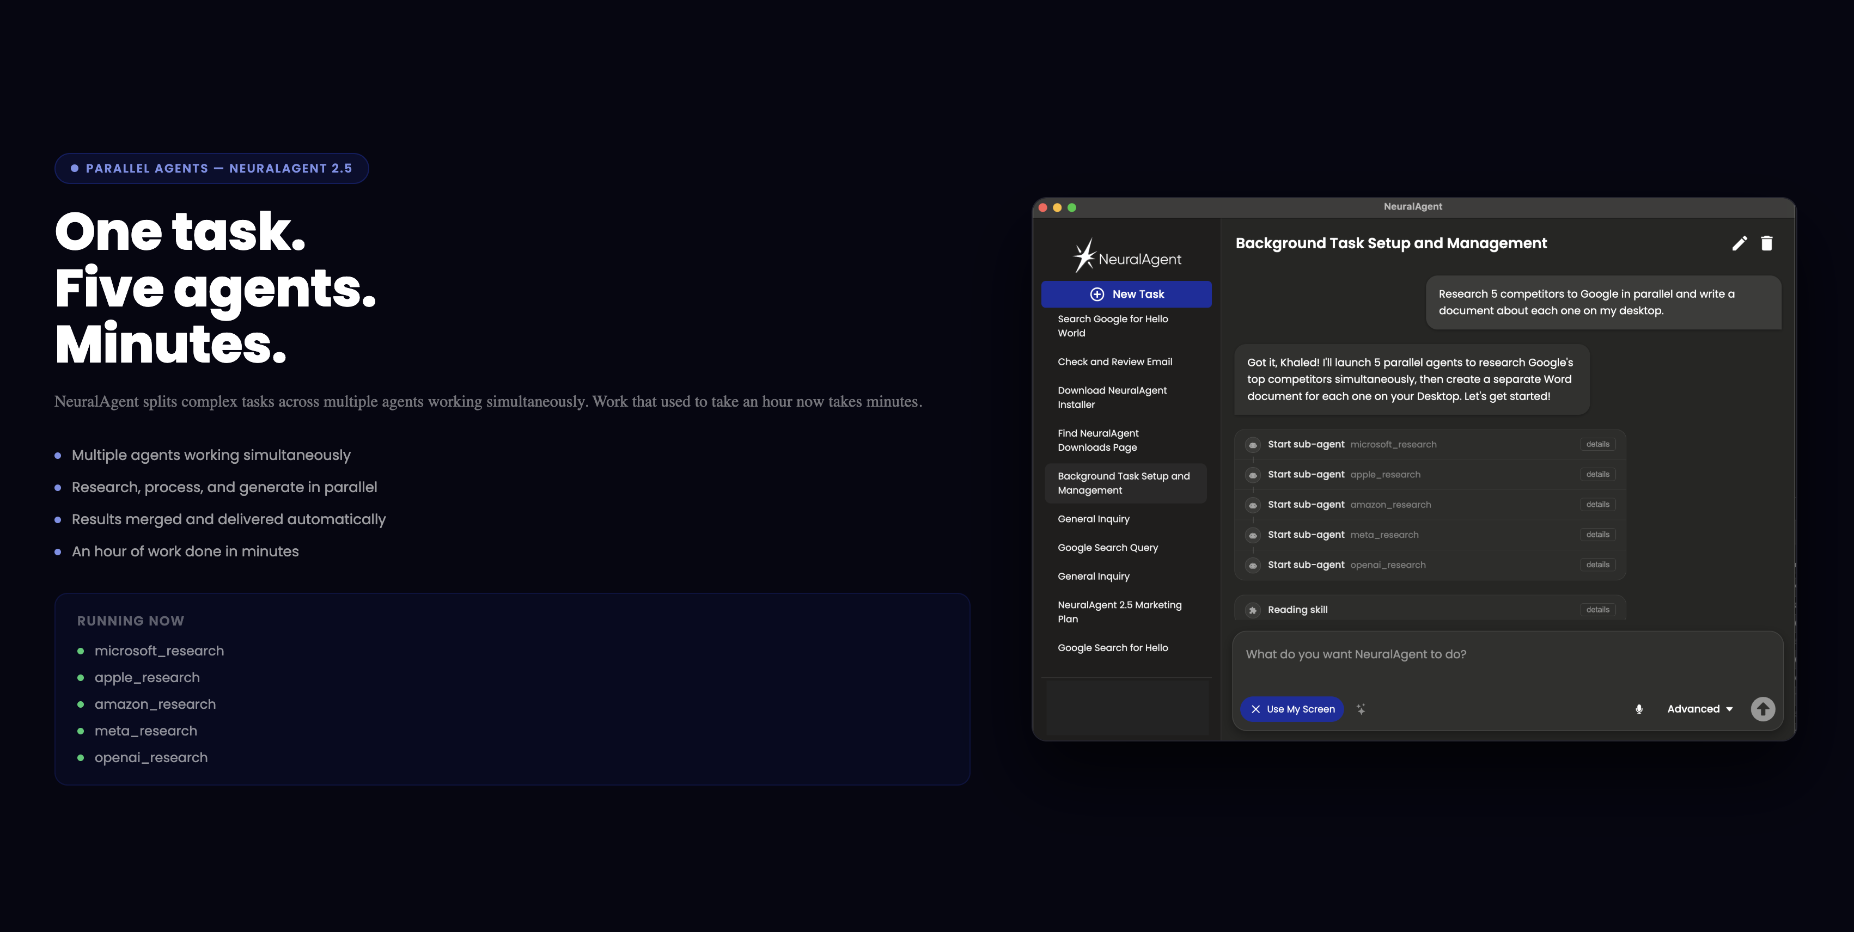Click bullet Multiple agents working simultaneously
This screenshot has height=932, width=1854.
pos(211,455)
